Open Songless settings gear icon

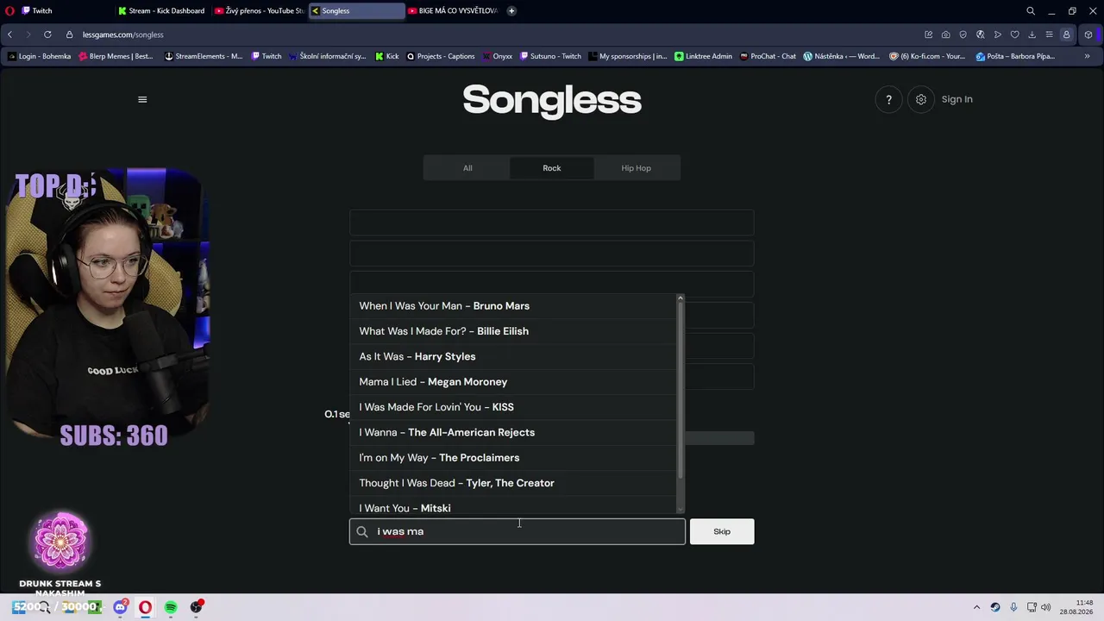(x=921, y=99)
